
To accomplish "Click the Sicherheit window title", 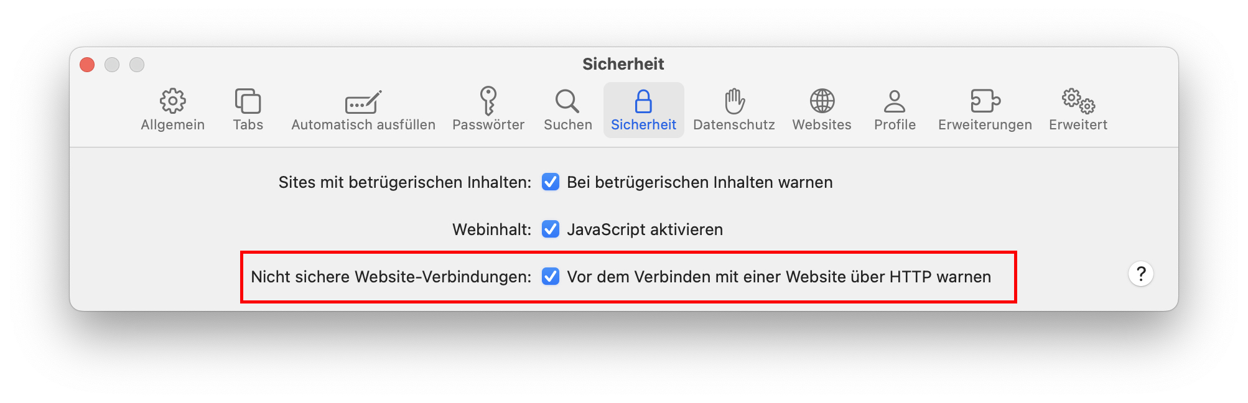I will point(623,64).
